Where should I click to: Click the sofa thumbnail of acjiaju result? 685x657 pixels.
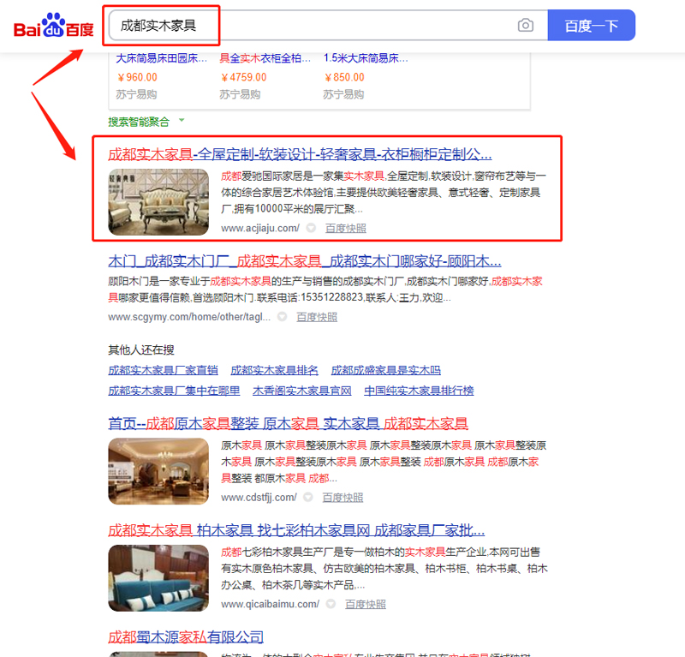158,202
